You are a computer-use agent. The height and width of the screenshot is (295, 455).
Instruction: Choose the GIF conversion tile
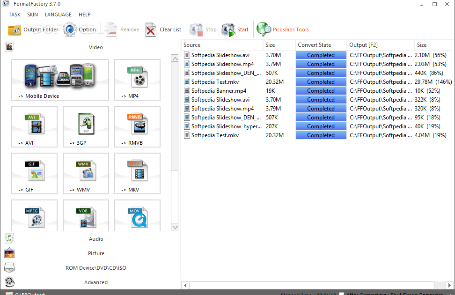(35, 173)
